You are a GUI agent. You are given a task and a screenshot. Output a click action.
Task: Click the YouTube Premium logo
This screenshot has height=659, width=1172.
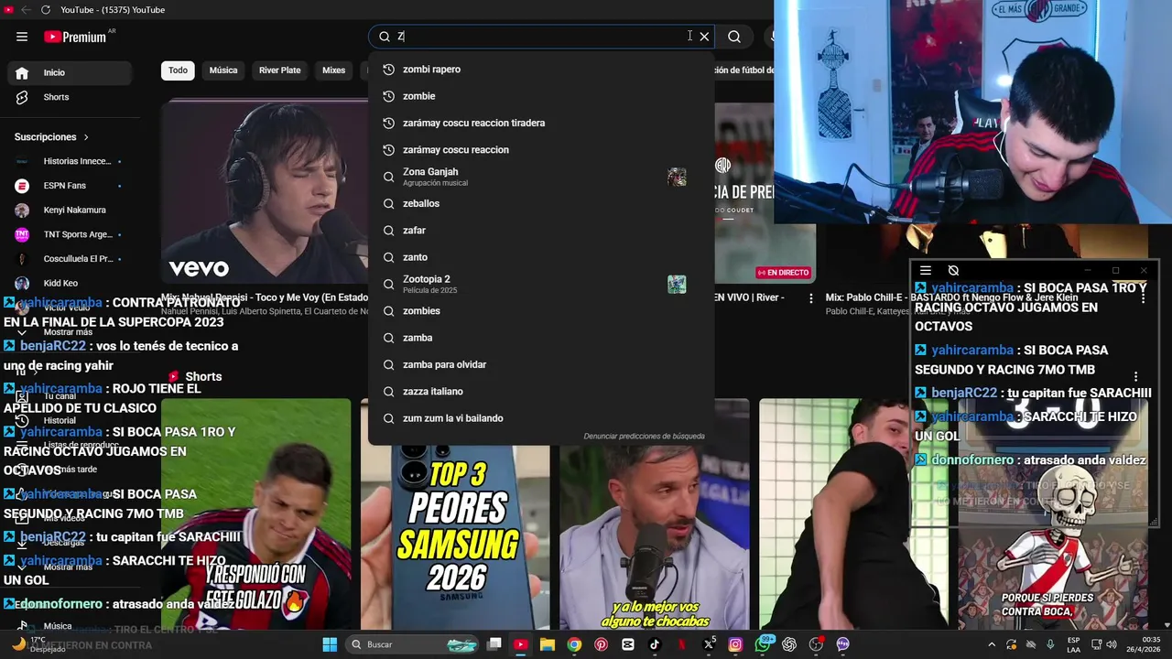[x=75, y=37]
